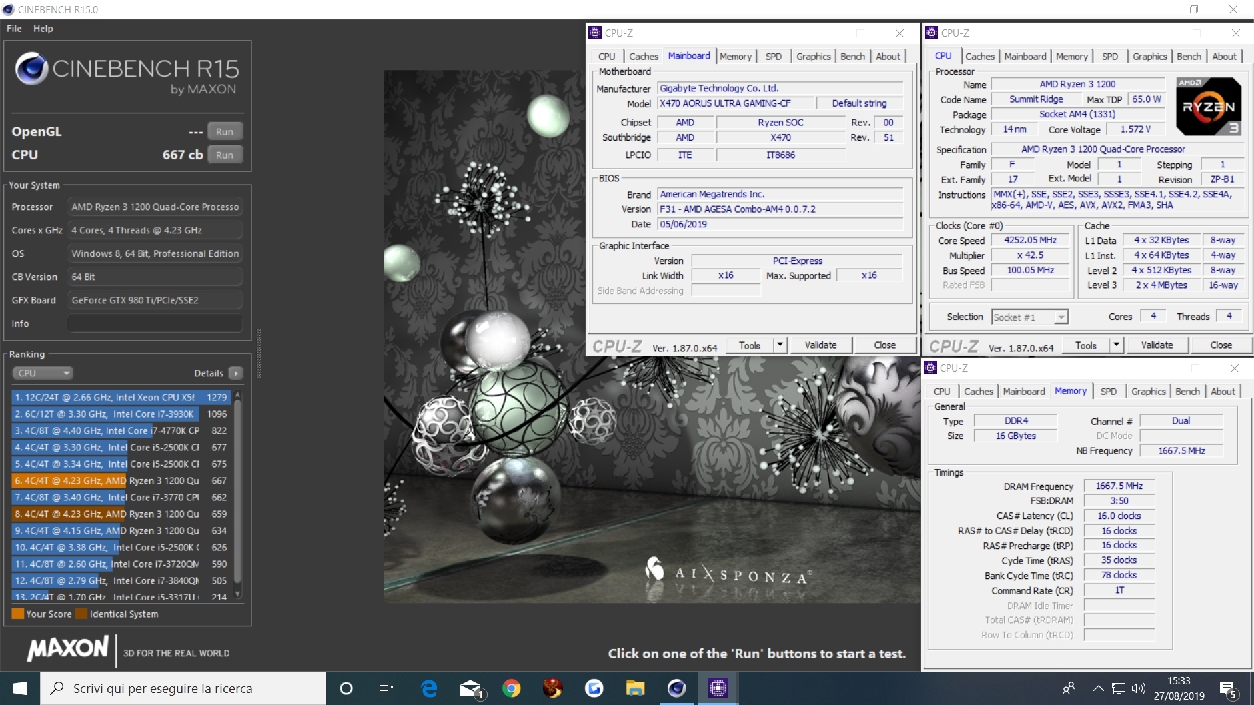Viewport: 1254px width, 705px height.
Task: Click CPU-Z title icon of Memory window
Action: click(x=930, y=368)
